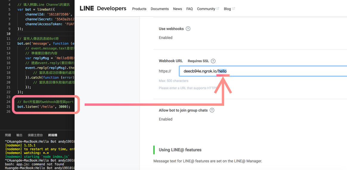
Task: Click line number 10 in the gutter
Action: coord(8,34)
